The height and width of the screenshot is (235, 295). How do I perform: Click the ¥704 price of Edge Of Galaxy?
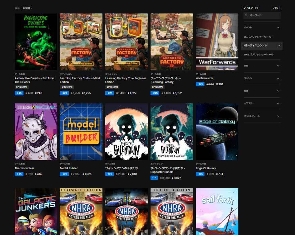220,174
